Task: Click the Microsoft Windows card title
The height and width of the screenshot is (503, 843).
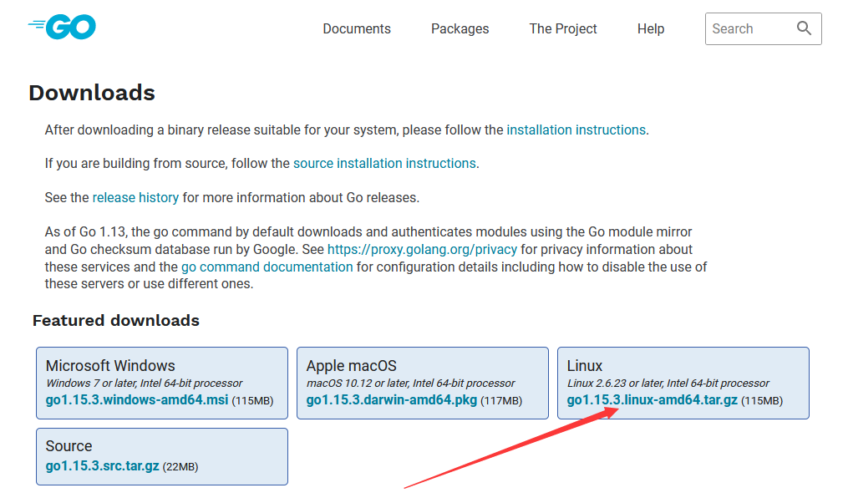Action: (110, 366)
